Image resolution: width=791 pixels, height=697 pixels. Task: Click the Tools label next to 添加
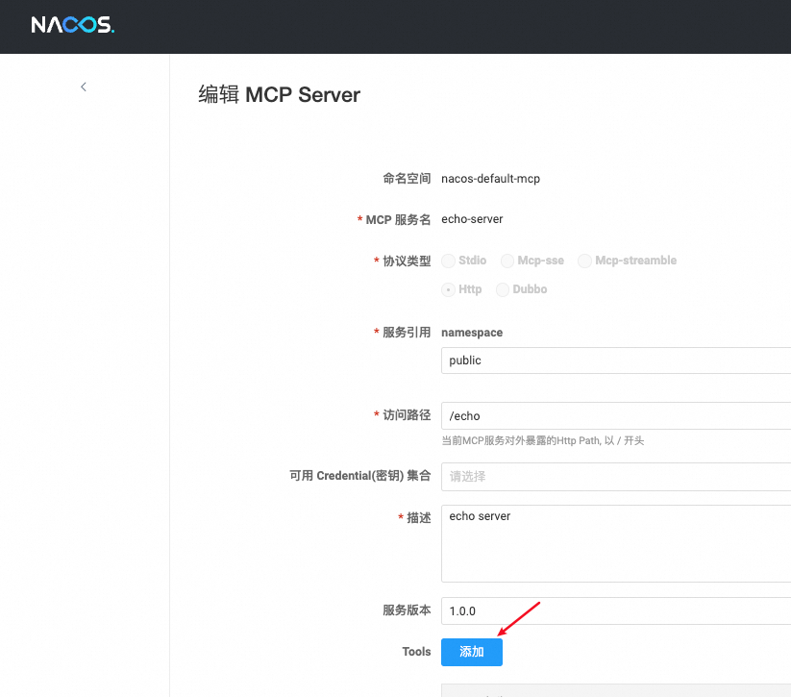[416, 651]
